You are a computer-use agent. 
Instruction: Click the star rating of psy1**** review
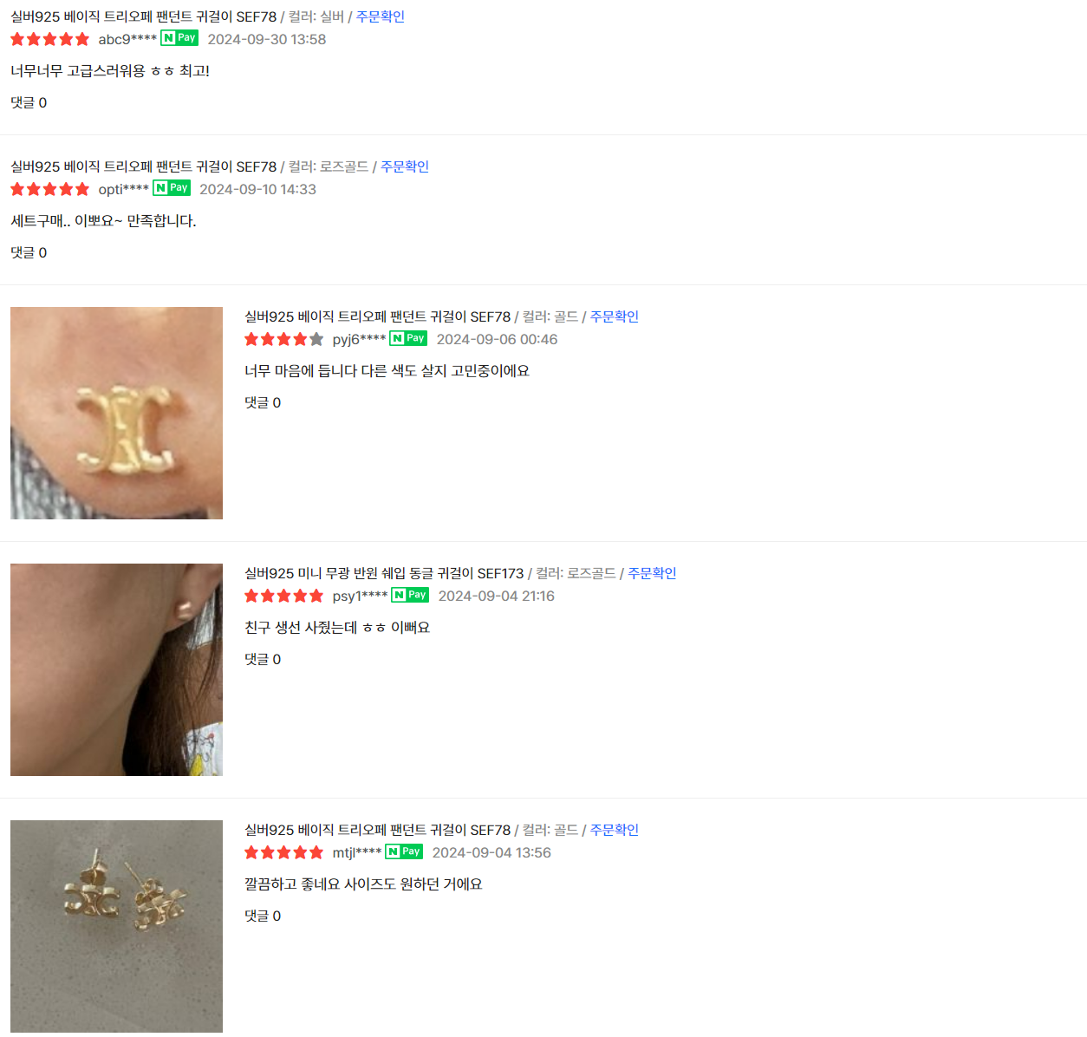(284, 596)
